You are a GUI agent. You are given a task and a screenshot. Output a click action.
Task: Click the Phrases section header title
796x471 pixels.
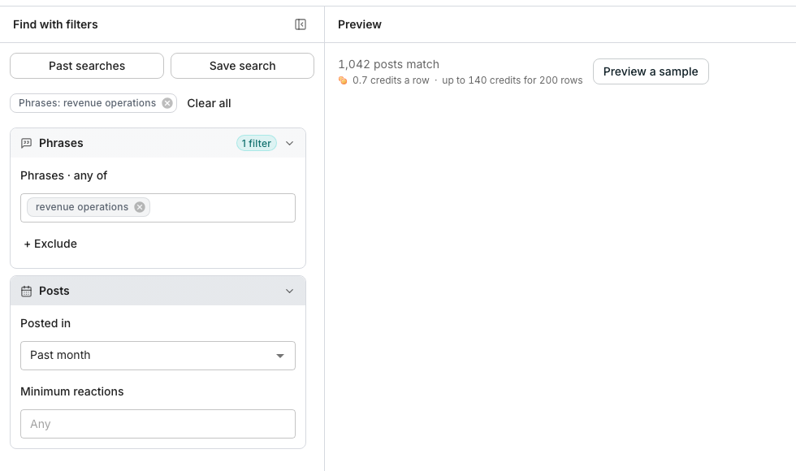point(61,143)
